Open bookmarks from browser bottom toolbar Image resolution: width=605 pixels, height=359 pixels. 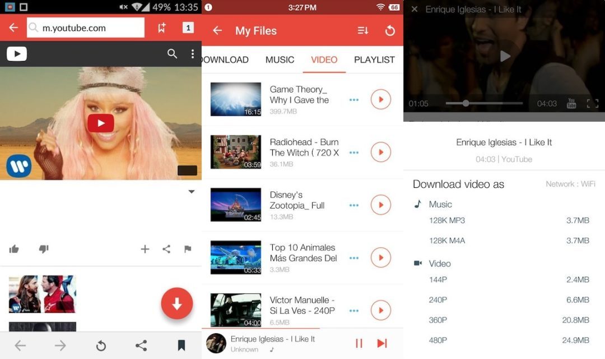coord(182,346)
